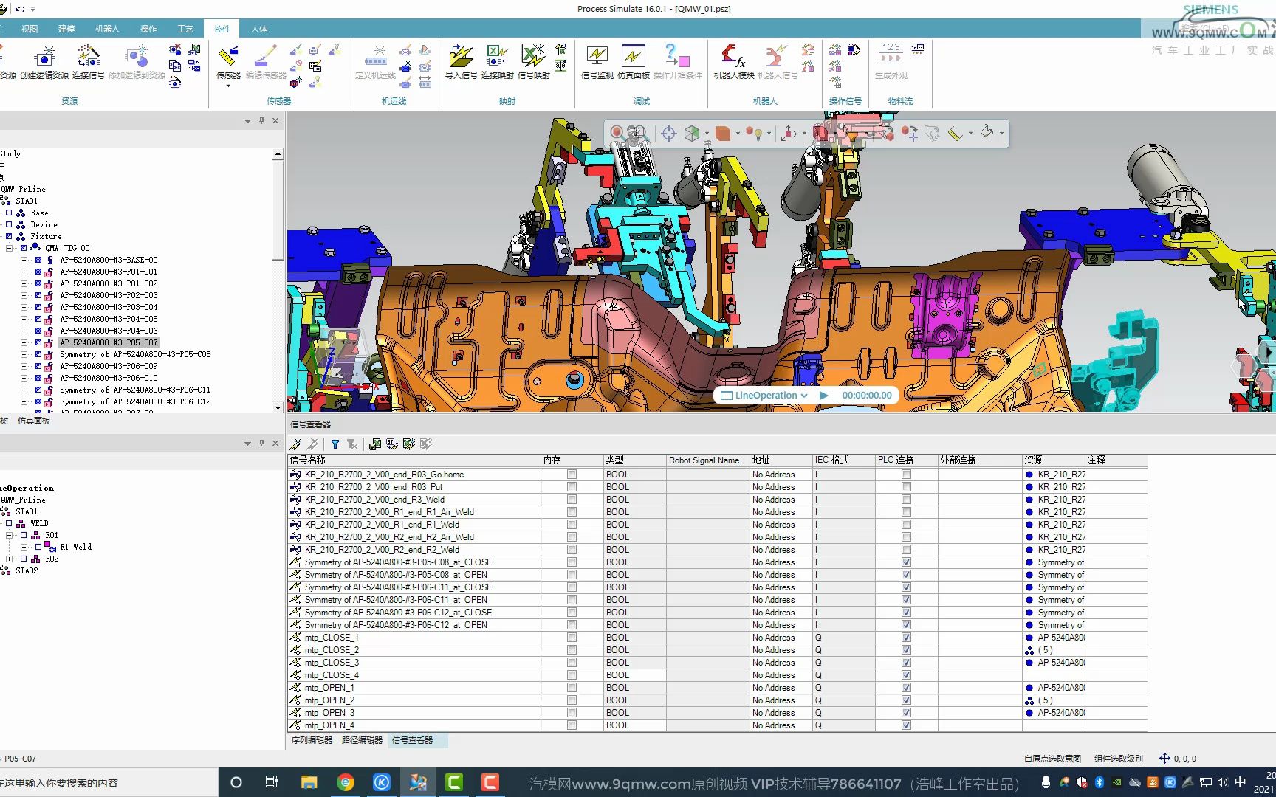Switch to the 操作 ribbon tab

[148, 29]
